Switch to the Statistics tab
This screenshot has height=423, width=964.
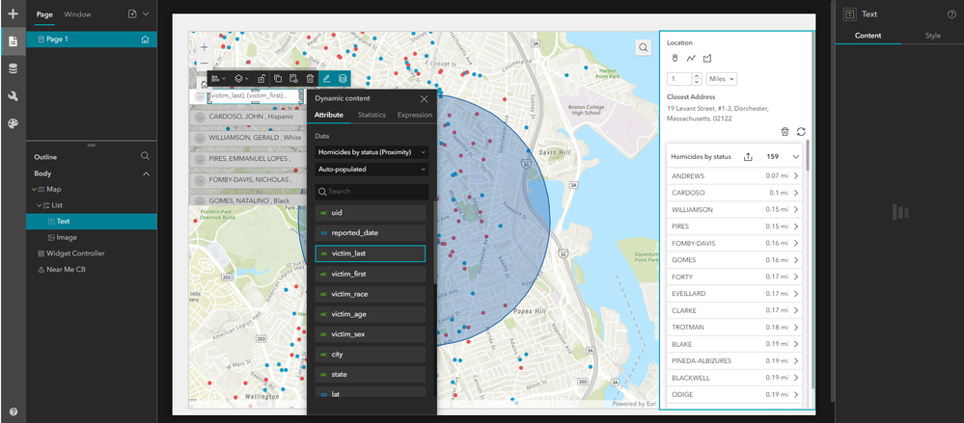point(372,116)
